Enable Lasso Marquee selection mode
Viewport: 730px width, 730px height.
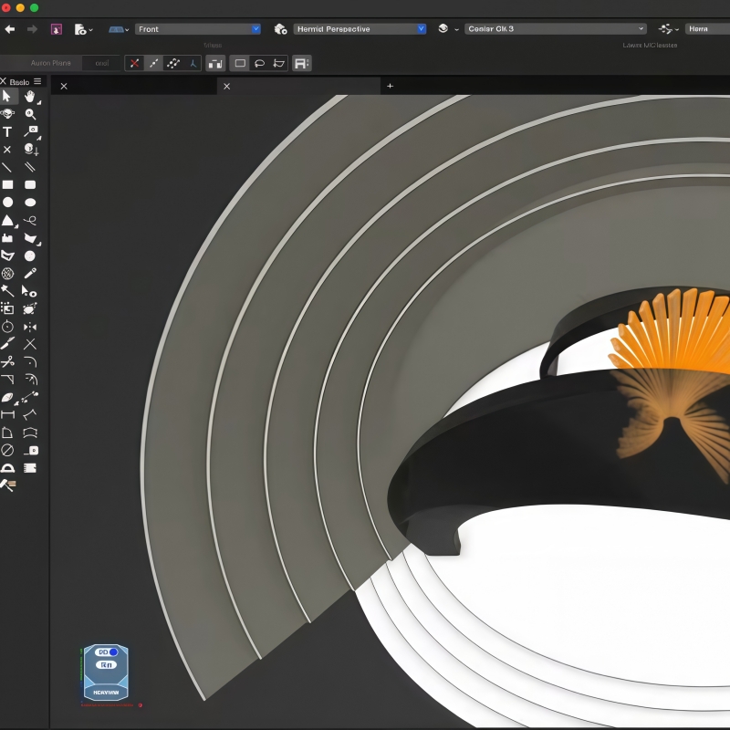tap(260, 63)
